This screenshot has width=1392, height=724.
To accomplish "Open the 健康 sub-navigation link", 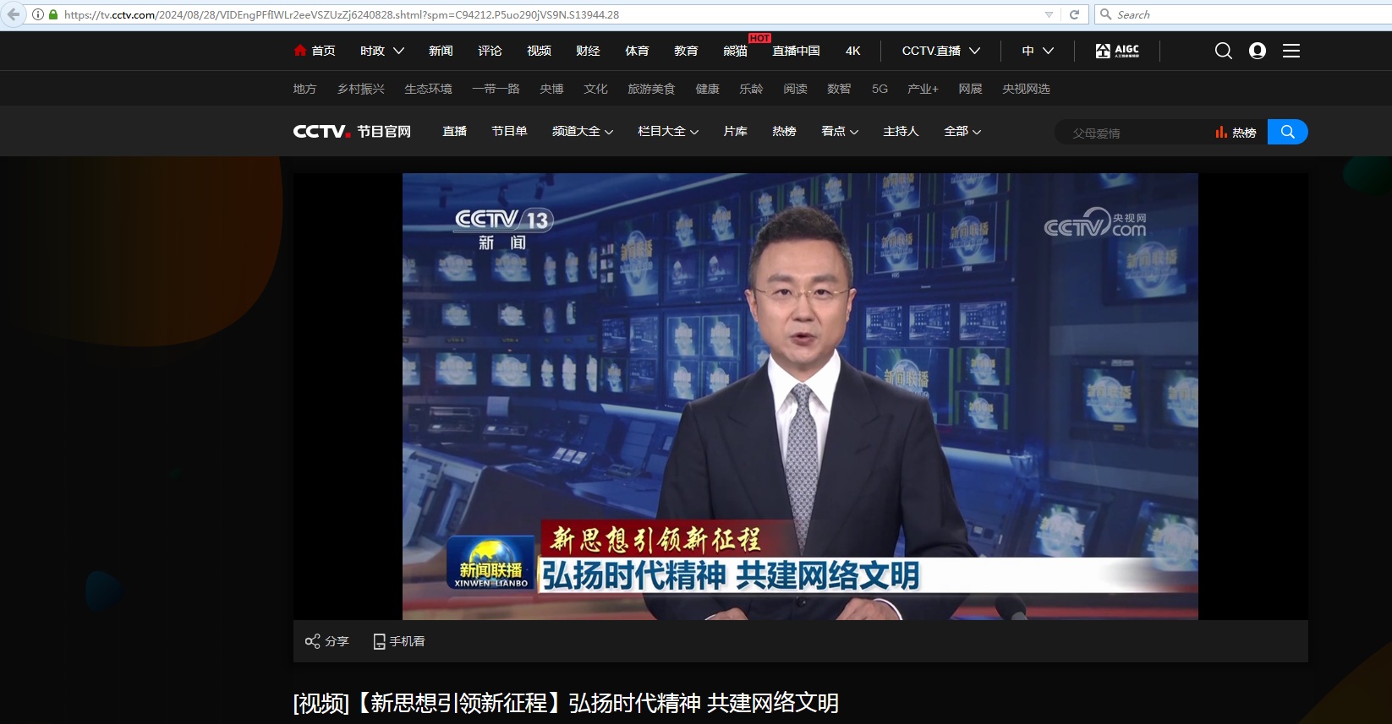I will tap(707, 89).
